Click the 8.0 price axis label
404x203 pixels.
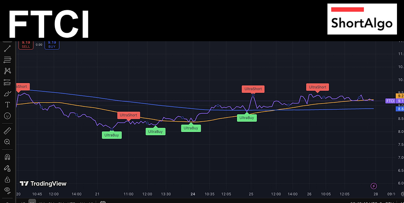pyautogui.click(x=401, y=131)
